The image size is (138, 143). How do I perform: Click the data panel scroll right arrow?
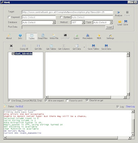[x=125, y=97]
